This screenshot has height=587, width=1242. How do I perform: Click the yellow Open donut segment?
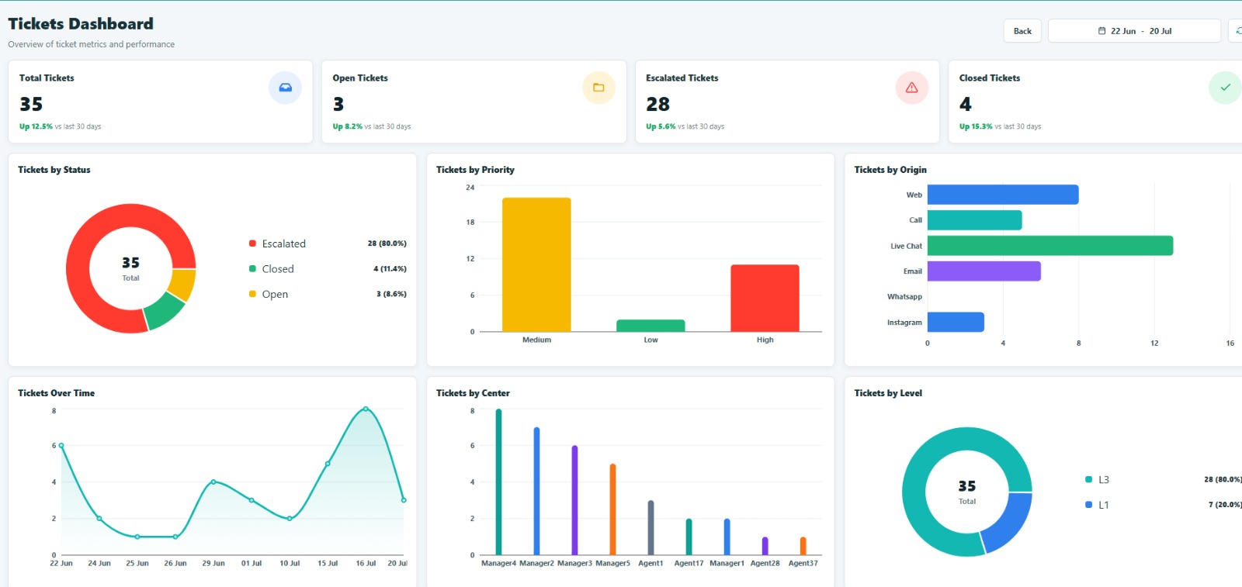coord(182,285)
